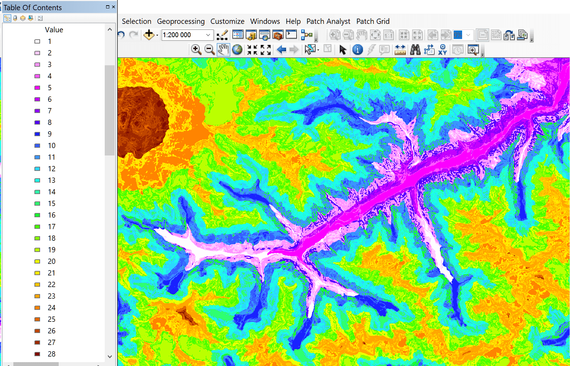Viewport: 570px width, 366px height.
Task: Open the Patch Analyst menu
Action: pos(328,21)
